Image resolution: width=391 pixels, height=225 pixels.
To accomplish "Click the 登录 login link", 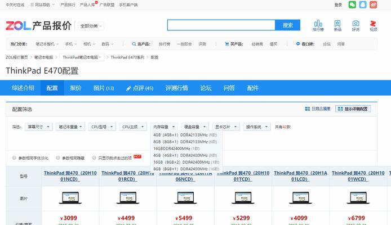I will tap(338, 4).
